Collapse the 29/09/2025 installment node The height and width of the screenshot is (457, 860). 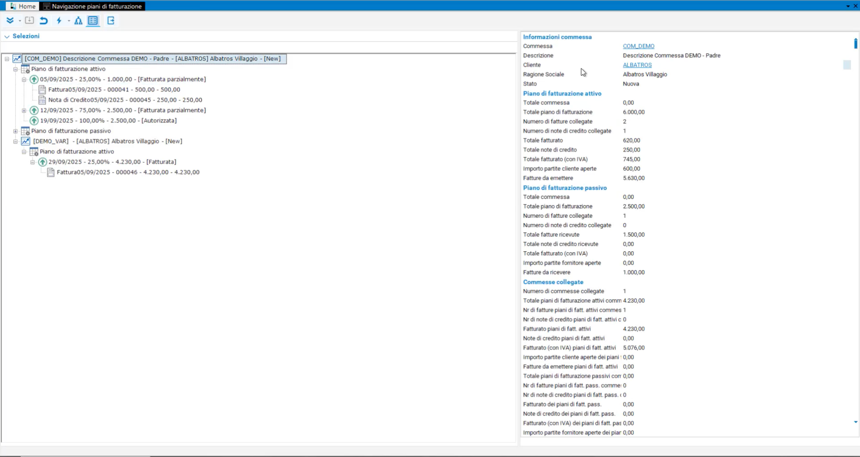coord(32,162)
